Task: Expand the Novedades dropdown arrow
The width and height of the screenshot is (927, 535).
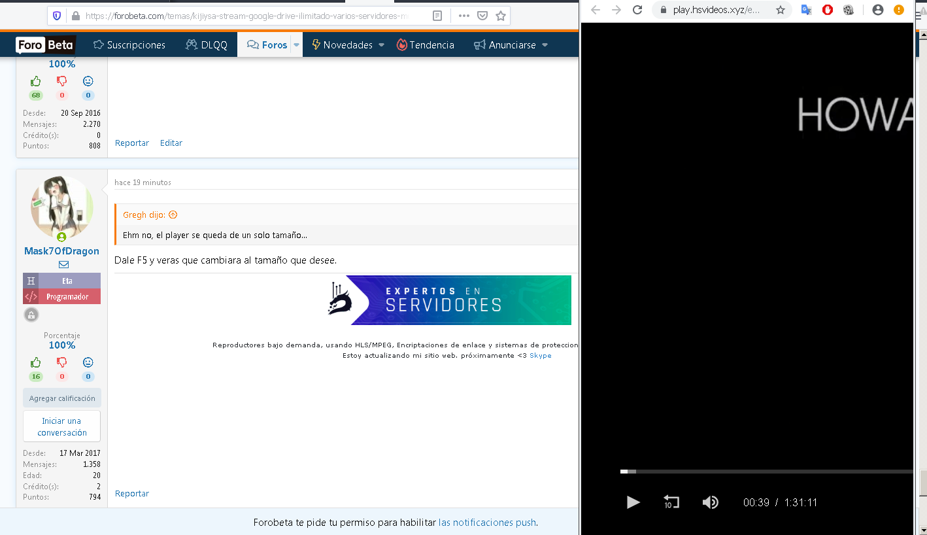Action: click(381, 45)
